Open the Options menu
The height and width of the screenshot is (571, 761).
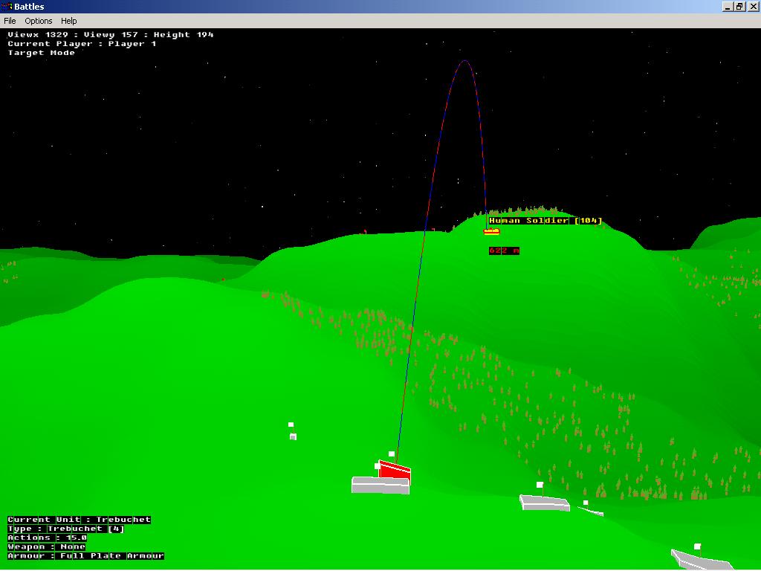click(x=39, y=21)
